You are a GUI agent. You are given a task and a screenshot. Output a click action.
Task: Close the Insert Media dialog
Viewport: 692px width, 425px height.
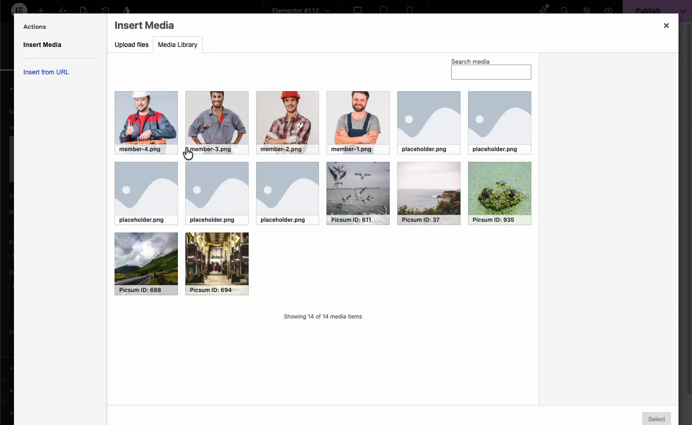click(666, 26)
